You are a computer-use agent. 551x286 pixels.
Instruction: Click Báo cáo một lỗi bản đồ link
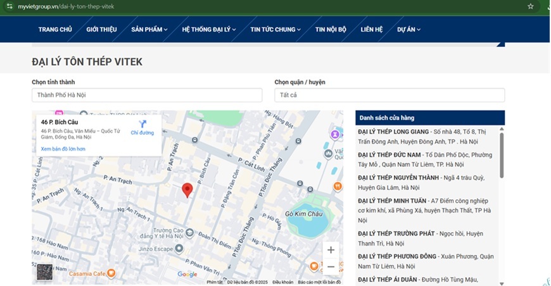(319, 282)
